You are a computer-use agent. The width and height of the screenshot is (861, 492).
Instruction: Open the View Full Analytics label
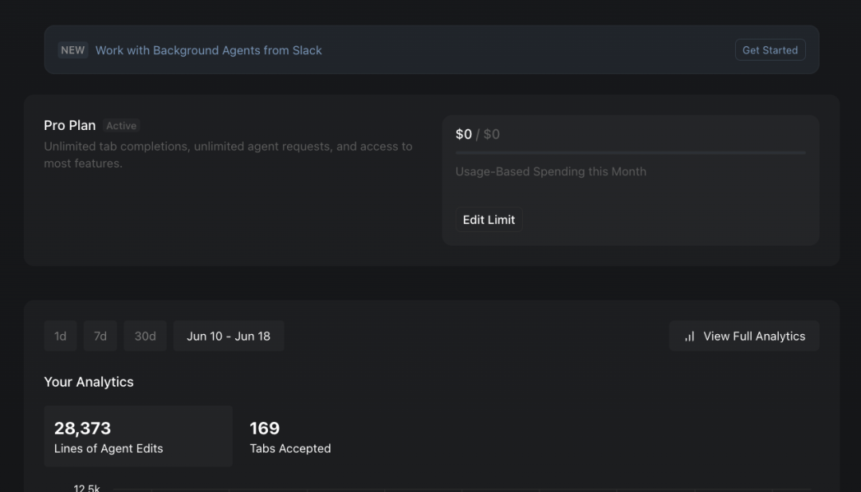pyautogui.click(x=754, y=337)
